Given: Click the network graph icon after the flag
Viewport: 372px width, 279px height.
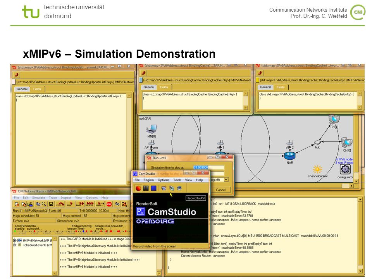Looking at the screenshot, I should tap(124, 204).
